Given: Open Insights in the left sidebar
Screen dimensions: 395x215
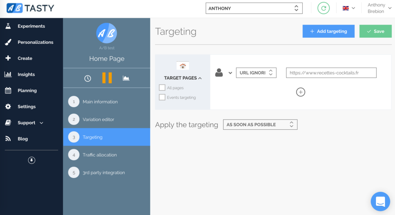Looking at the screenshot, I should (26, 74).
